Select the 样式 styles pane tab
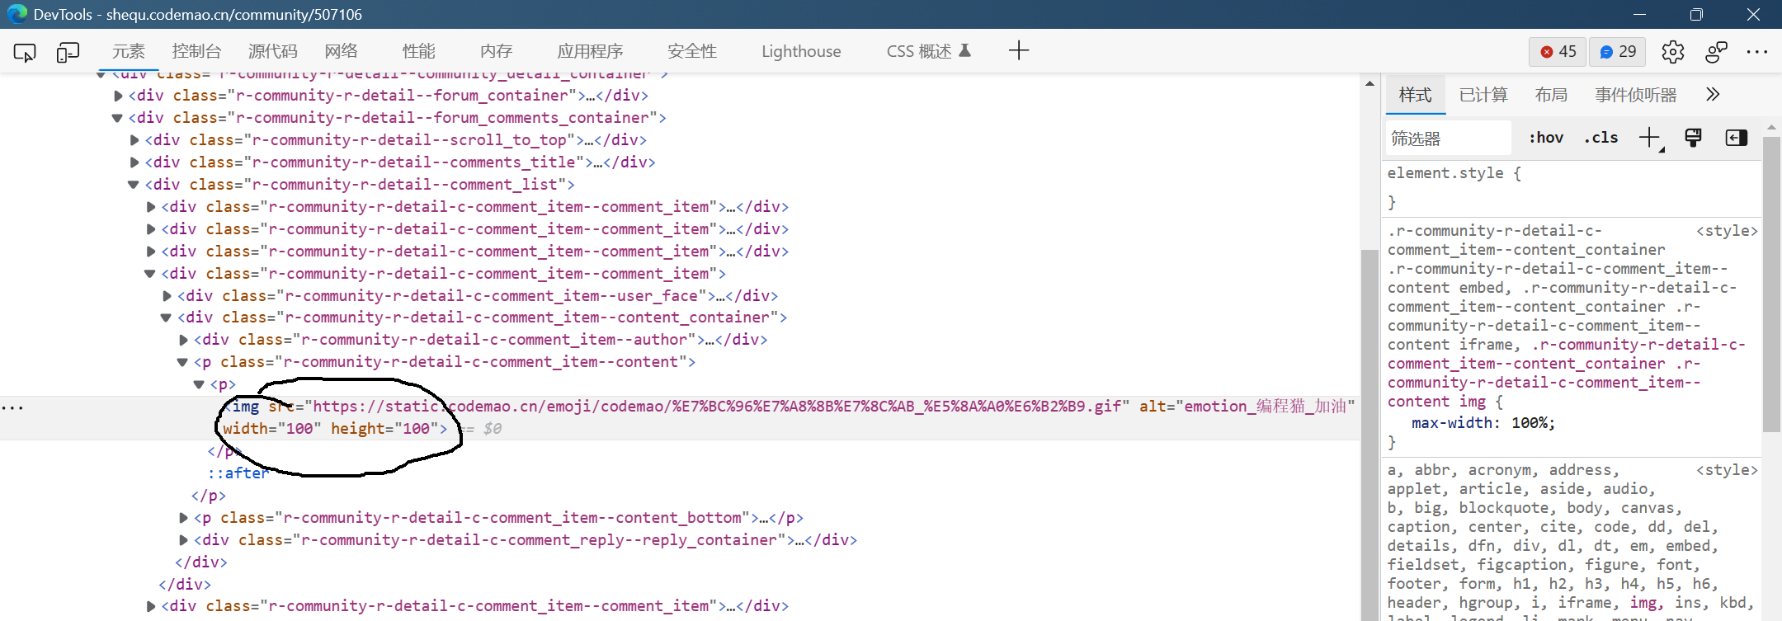This screenshot has height=621, width=1782. point(1416,95)
